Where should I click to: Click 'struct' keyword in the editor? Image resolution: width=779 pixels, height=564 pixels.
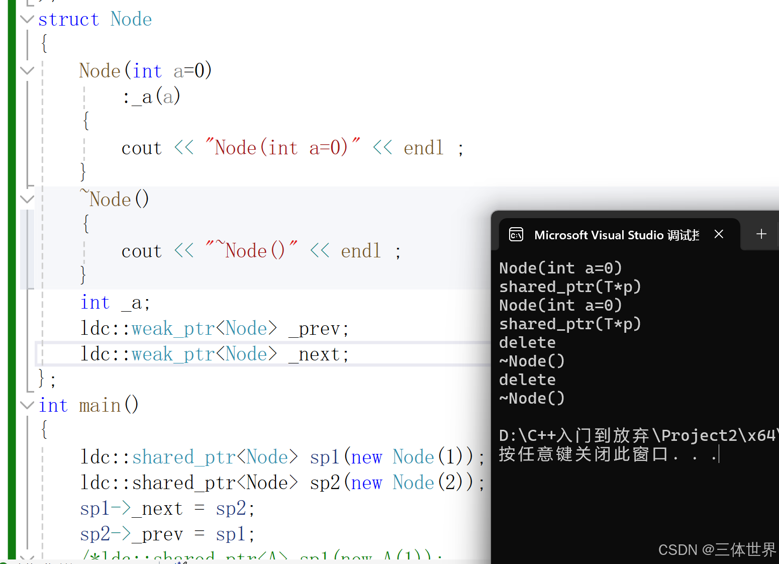point(68,20)
